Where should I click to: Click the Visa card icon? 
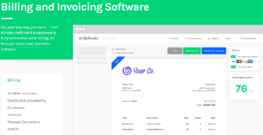pos(233,62)
